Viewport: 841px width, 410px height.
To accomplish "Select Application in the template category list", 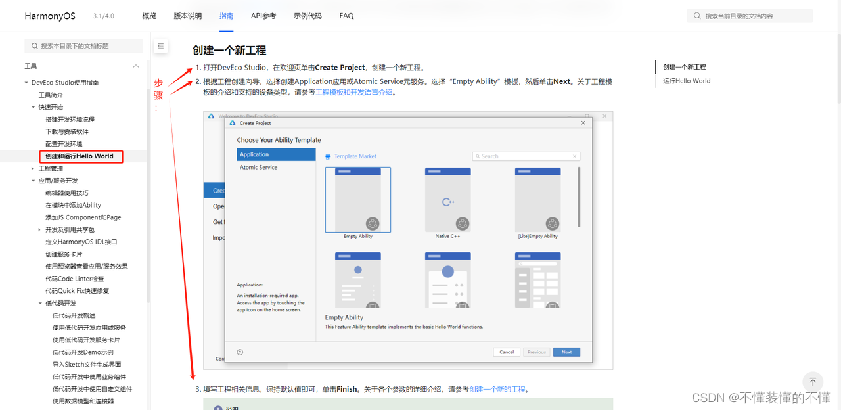I will 276,154.
